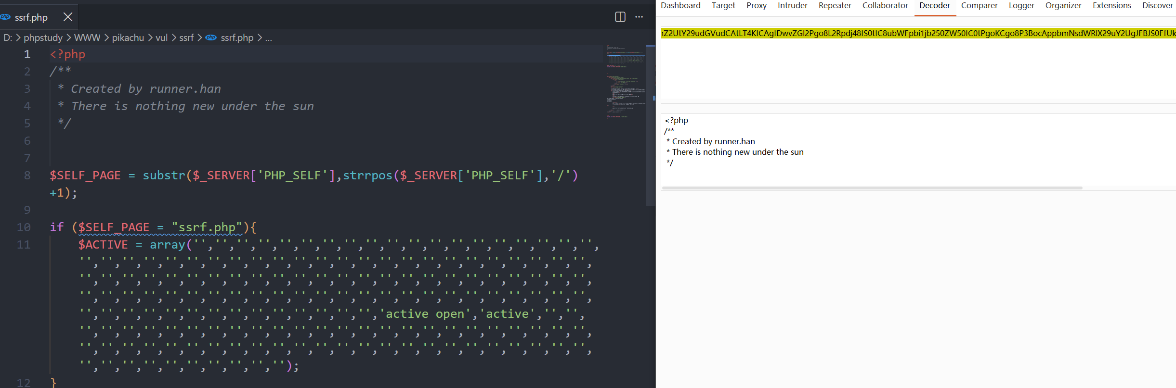Open the ssrf.php breadcrumb file entry
The width and height of the screenshot is (1176, 388).
[x=237, y=38]
